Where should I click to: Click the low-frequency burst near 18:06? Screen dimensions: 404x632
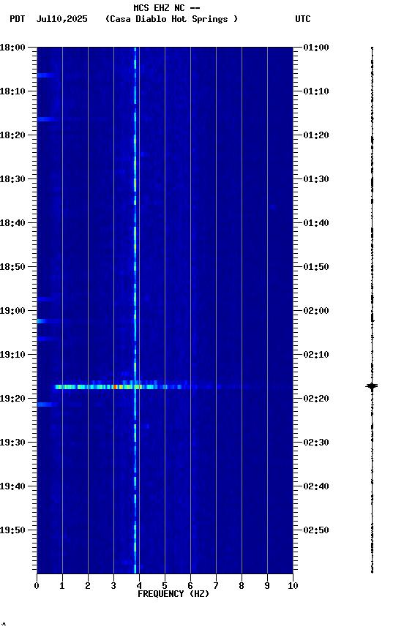coord(45,75)
